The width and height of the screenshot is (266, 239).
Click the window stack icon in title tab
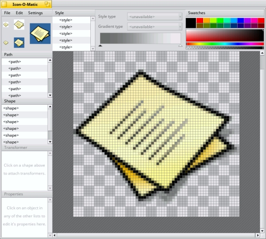[47, 4]
